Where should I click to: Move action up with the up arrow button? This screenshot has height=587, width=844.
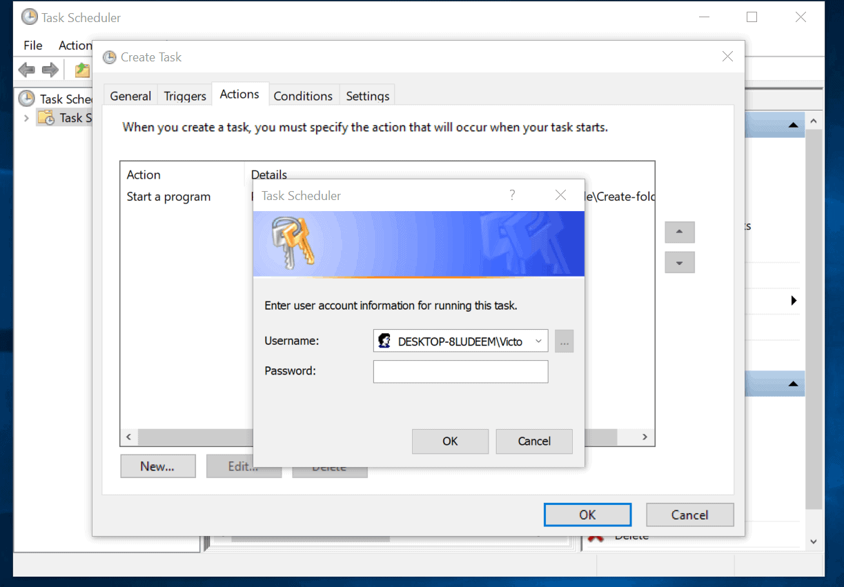[x=680, y=232]
